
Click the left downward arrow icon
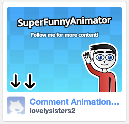click(x=15, y=81)
